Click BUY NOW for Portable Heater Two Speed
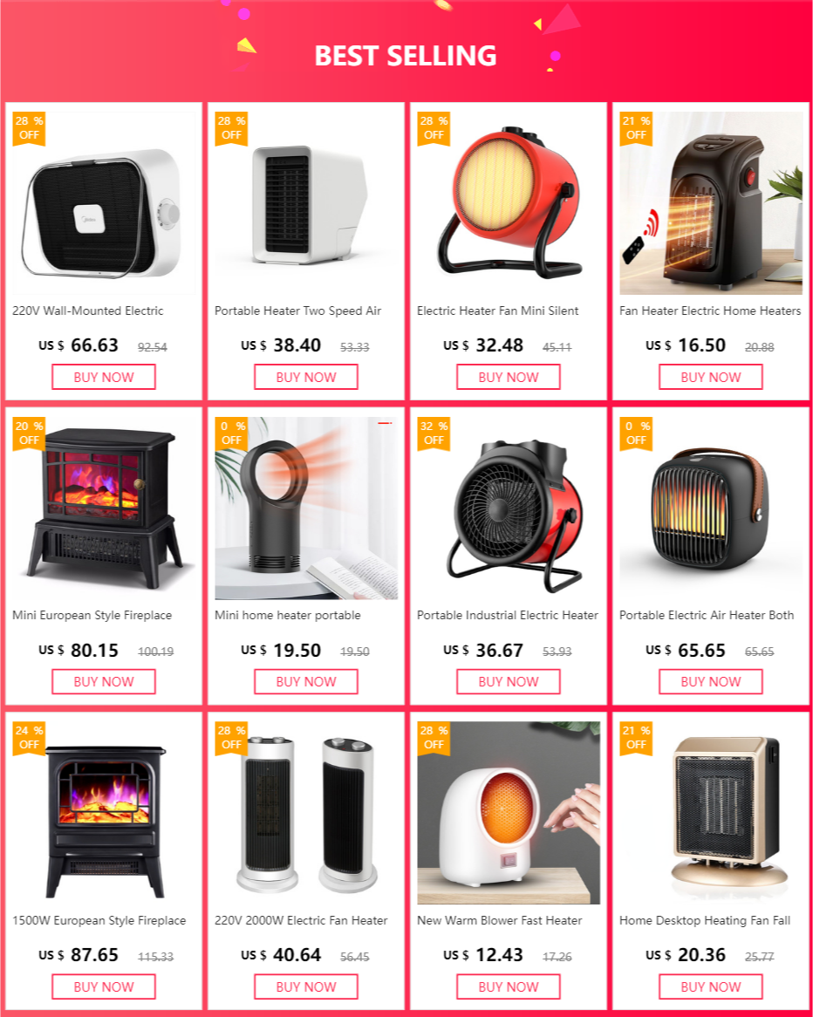 tap(306, 377)
